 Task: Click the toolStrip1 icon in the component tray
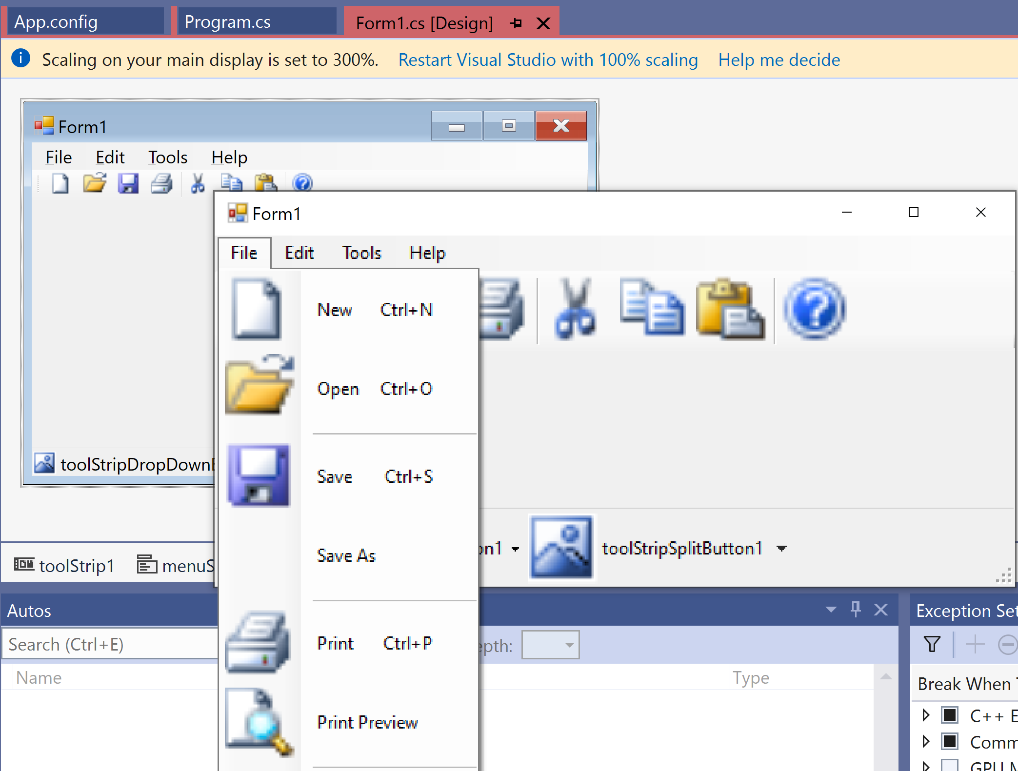click(25, 565)
